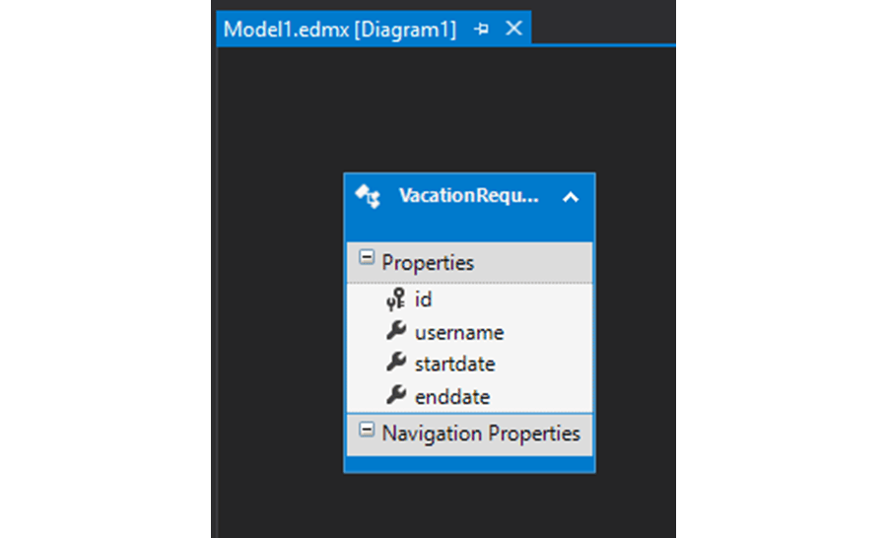
Task: Select the VacationRequ... entity title
Action: click(x=468, y=196)
